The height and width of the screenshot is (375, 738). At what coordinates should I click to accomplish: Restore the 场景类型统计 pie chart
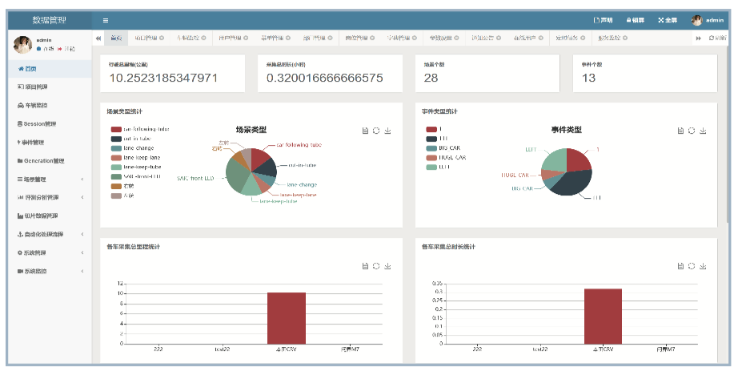pos(376,131)
